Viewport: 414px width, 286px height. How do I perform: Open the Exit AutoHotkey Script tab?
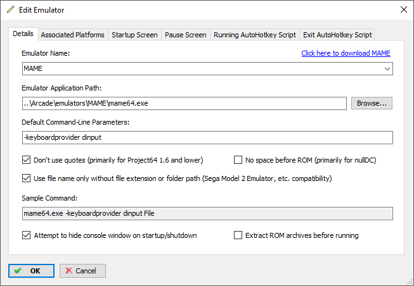click(x=337, y=35)
